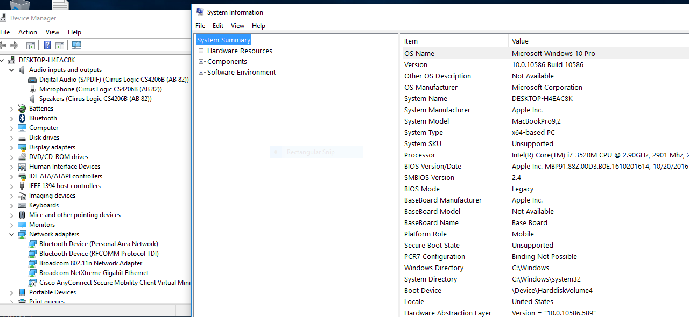Click the Processor row label
Image resolution: width=689 pixels, height=317 pixels.
click(420, 155)
